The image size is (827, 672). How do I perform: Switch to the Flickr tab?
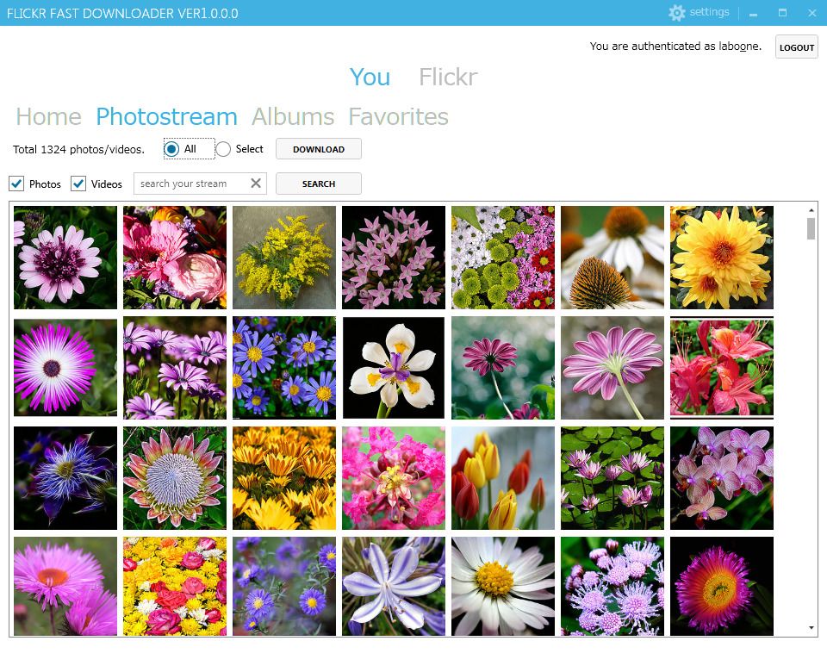447,77
